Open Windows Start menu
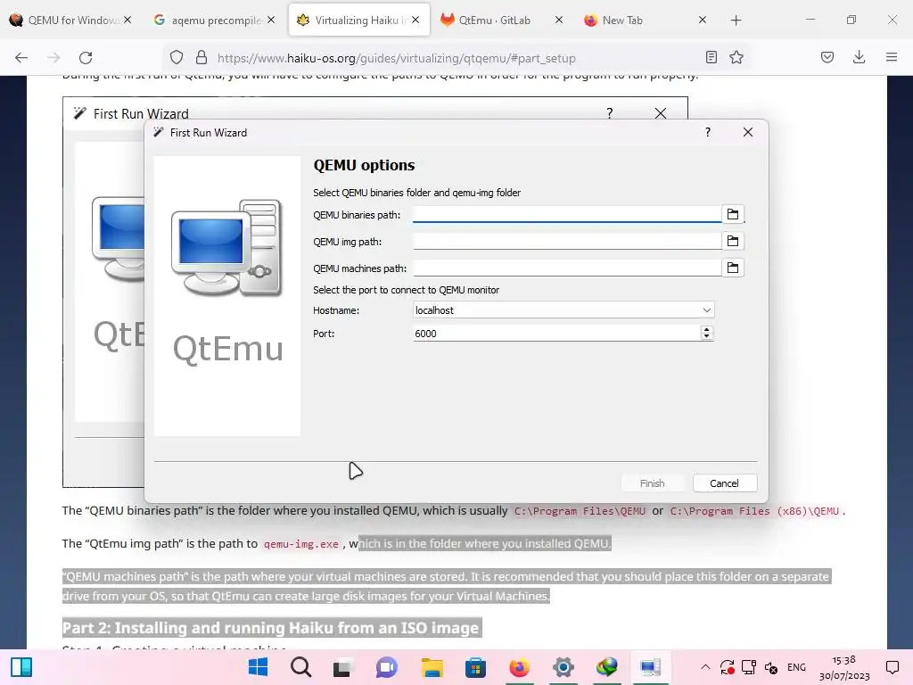 258,667
